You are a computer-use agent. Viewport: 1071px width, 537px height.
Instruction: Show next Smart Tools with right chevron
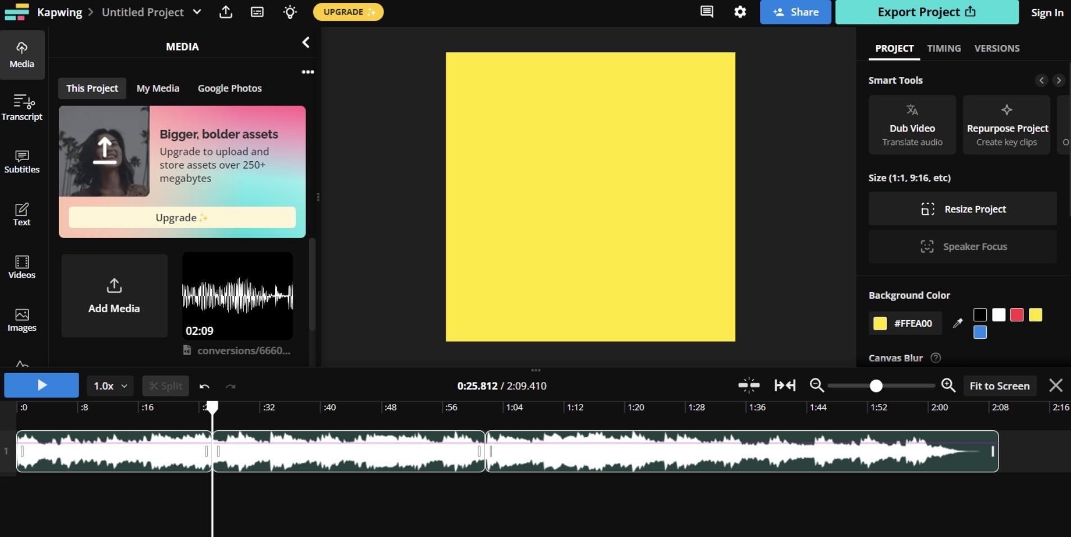tap(1059, 80)
